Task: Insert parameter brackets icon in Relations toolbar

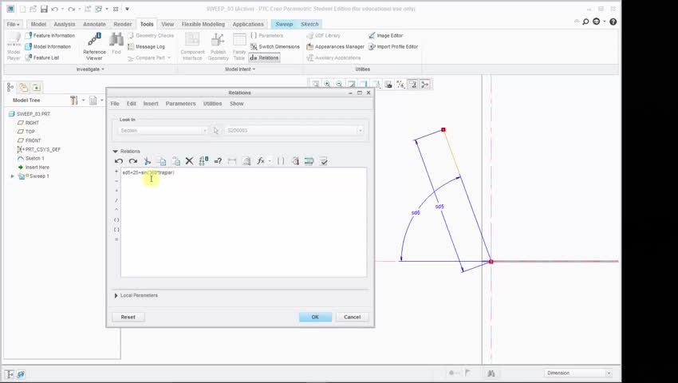Action: pos(281,161)
